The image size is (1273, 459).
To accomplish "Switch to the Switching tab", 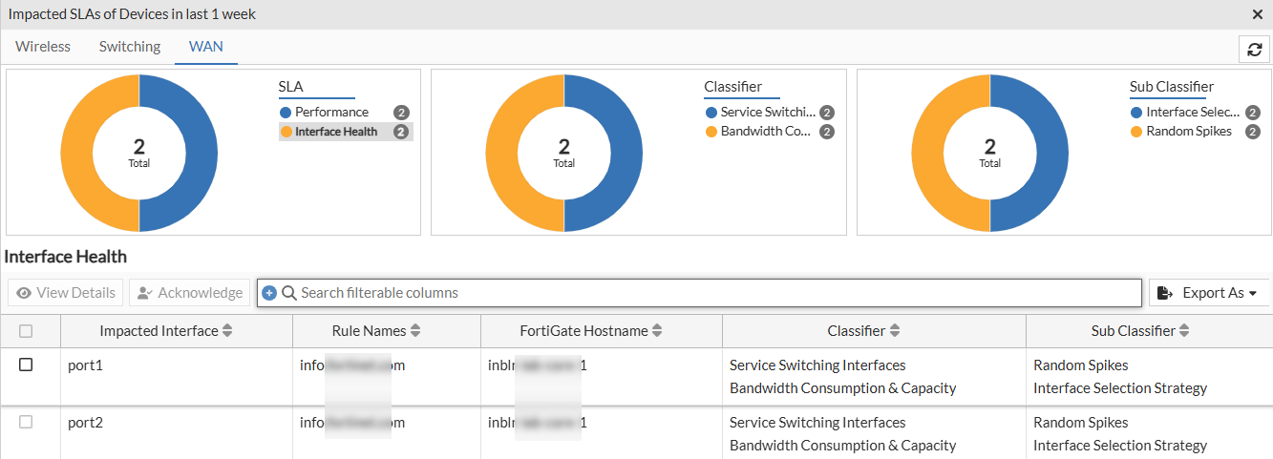I will click(x=130, y=47).
